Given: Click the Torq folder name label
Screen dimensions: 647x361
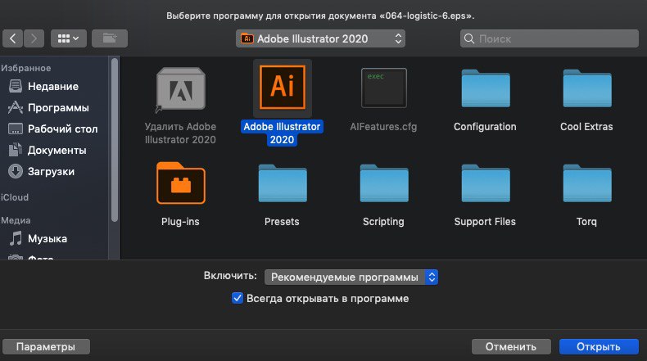Looking at the screenshot, I should pyautogui.click(x=586, y=222).
